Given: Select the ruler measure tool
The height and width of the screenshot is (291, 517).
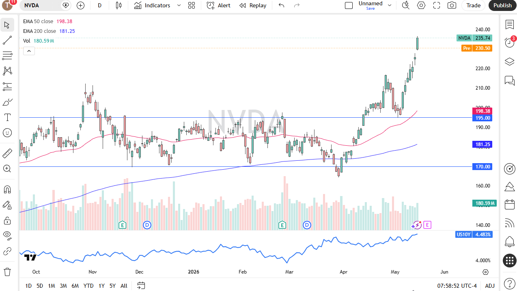Looking at the screenshot, I should click(7, 153).
